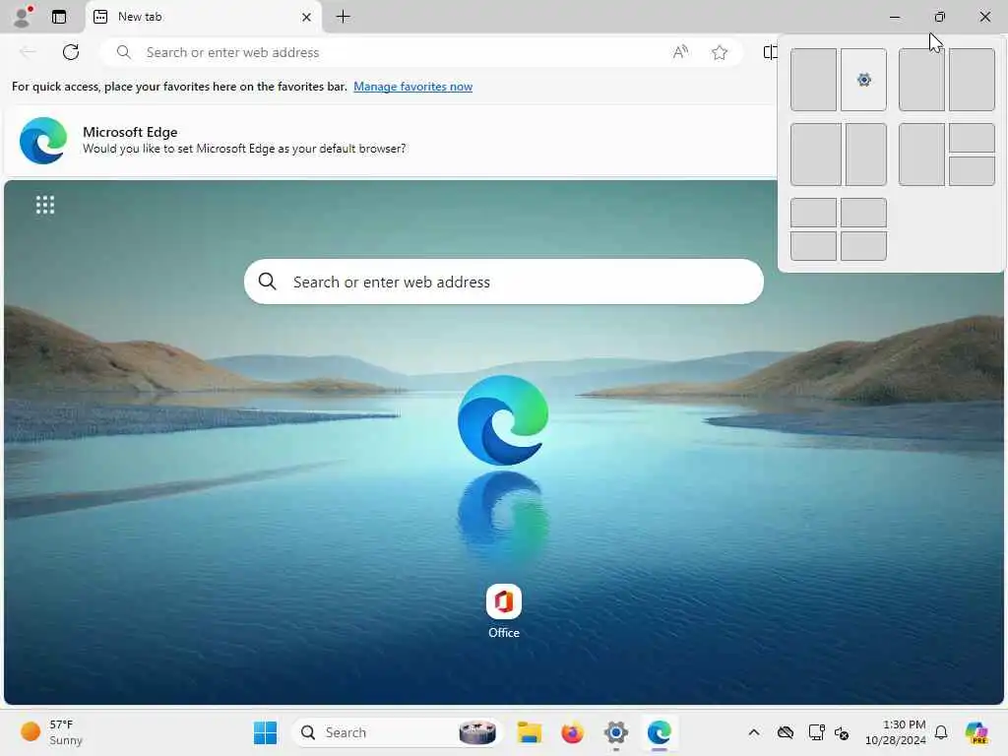Viewport: 1008px width, 756px height.
Task: Click the Refresh page icon
Action: (71, 52)
